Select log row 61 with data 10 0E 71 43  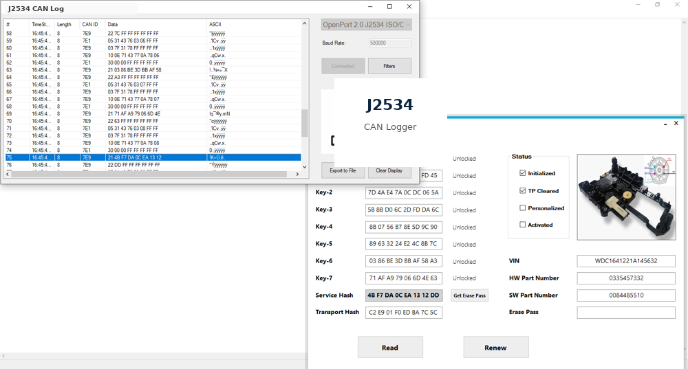point(153,55)
